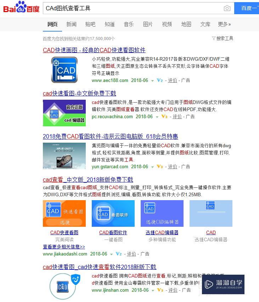Switch to the 文库 tab
Screen dimensions: 259x302
[205, 24]
